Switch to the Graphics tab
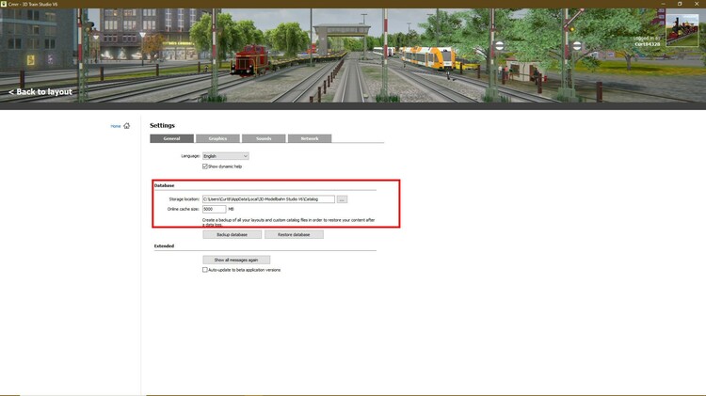This screenshot has height=396, width=706. (217, 138)
